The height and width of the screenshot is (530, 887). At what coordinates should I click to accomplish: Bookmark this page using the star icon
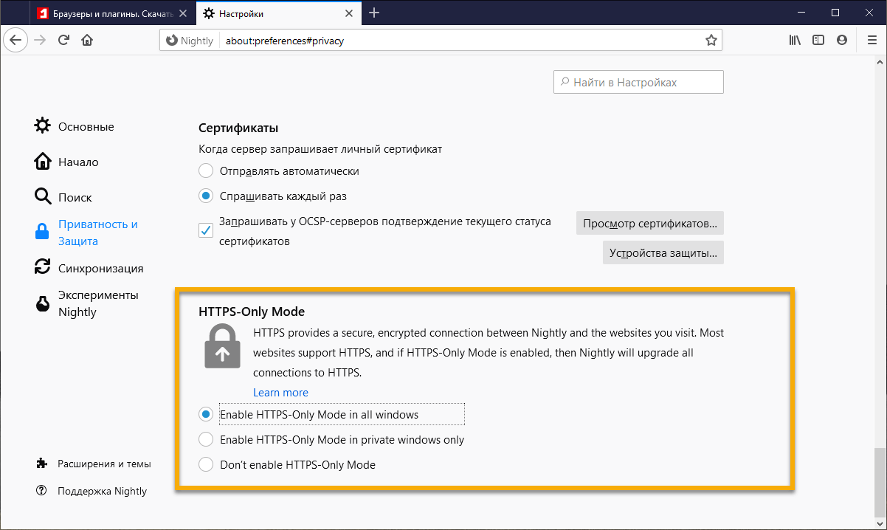711,40
